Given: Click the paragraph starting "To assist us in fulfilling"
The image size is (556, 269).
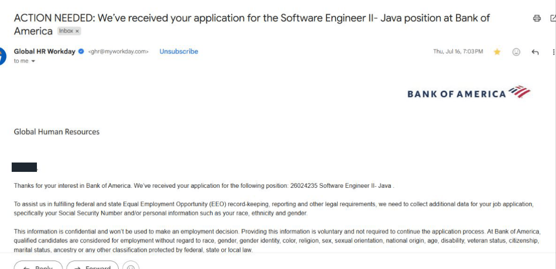Looking at the screenshot, I should [274, 209].
